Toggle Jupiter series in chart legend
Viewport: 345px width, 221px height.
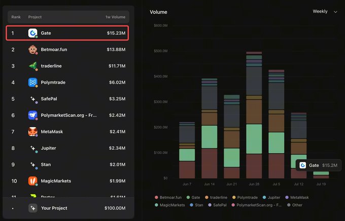(271, 198)
